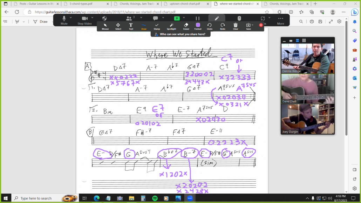The height and width of the screenshot is (203, 361).
Task: Click 'Who can see what you share here?'
Action: point(180,34)
